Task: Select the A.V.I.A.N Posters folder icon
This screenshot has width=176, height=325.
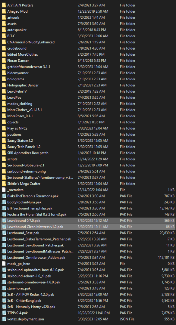Action: [x=4, y=5]
